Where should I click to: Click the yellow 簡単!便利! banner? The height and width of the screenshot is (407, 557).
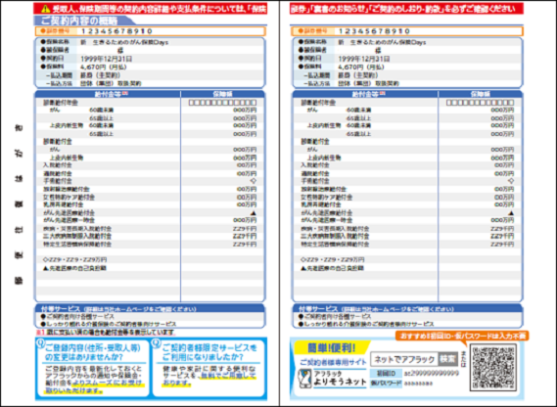(331, 347)
